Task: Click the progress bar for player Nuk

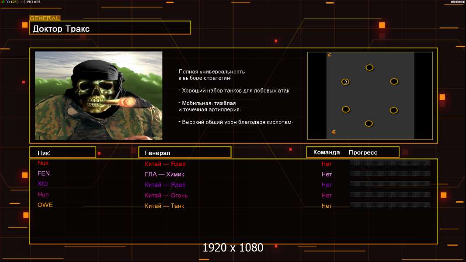Action: pos(389,163)
